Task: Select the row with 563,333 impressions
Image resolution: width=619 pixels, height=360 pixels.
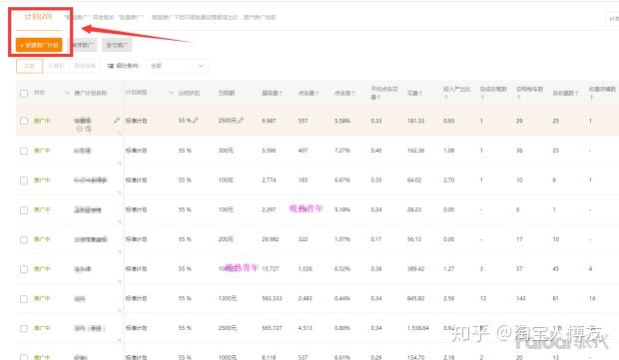Action: tap(24, 298)
